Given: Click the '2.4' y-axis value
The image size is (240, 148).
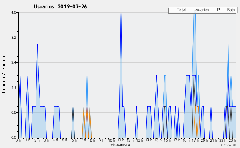Looking at the screenshot, I should [14, 62].
